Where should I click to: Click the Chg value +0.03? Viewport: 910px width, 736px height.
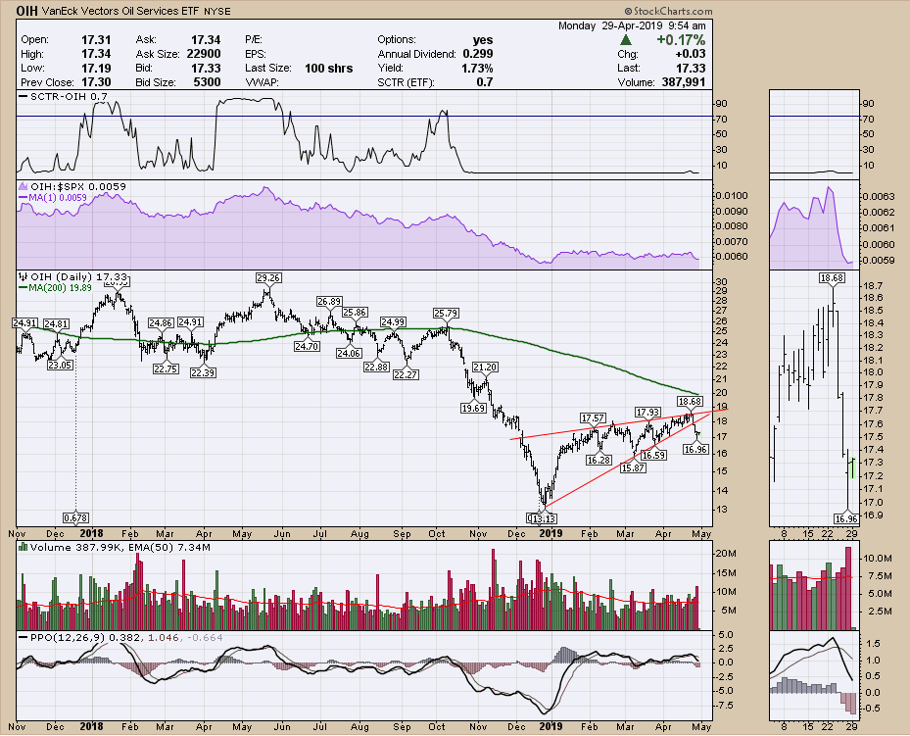coord(691,54)
